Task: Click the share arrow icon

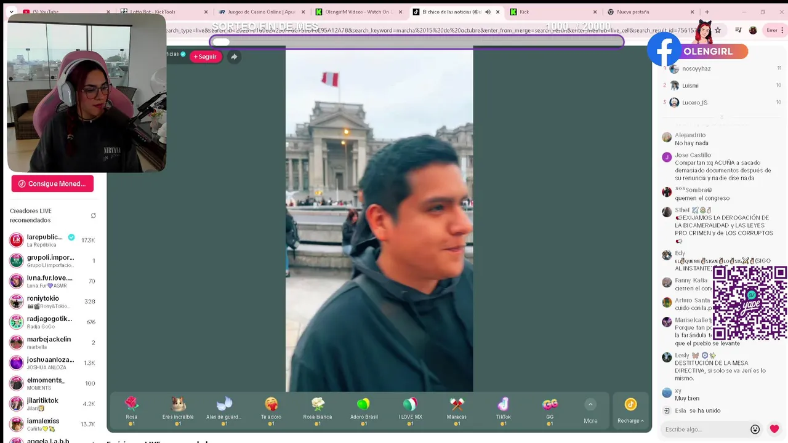Action: point(234,57)
